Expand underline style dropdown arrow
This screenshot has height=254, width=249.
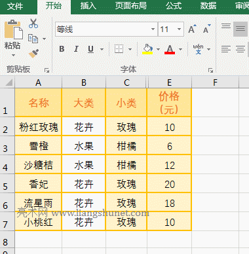102,49
